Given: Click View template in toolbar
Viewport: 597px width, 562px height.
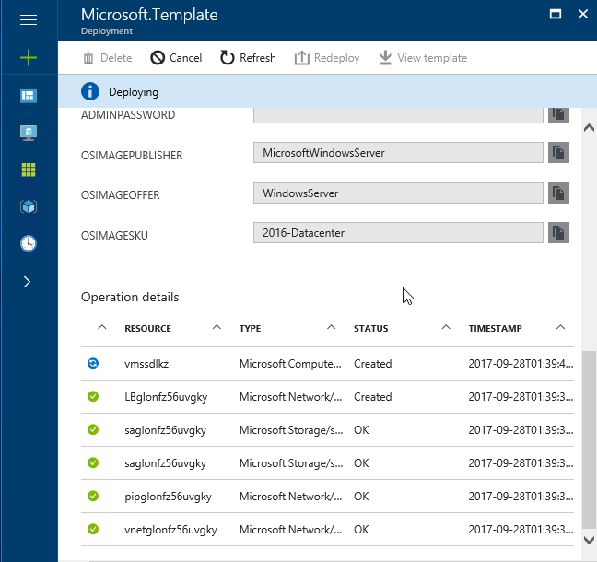Looking at the screenshot, I should click(x=423, y=58).
